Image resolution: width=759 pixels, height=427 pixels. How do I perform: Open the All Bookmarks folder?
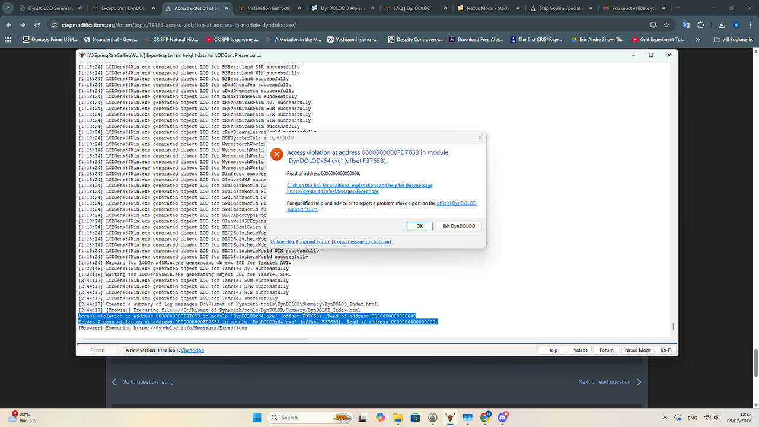coord(734,40)
